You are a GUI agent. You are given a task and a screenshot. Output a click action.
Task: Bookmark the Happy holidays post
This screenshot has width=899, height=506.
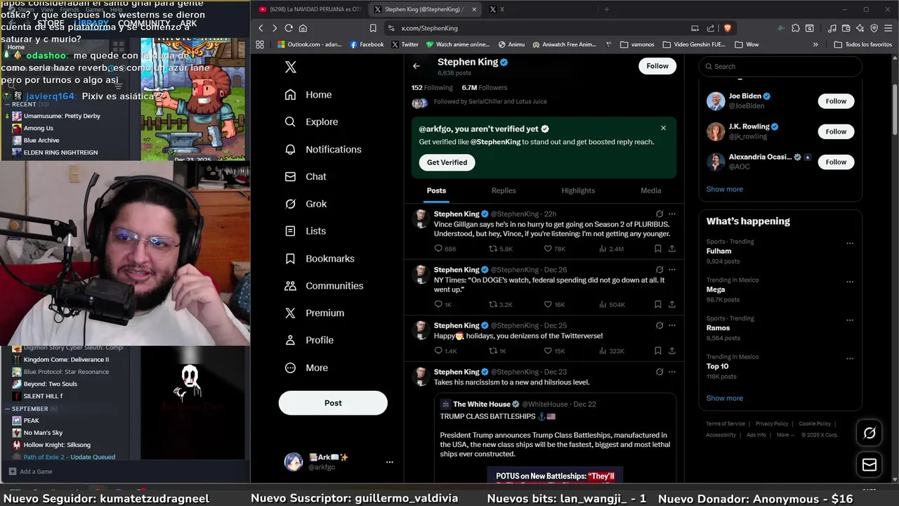point(657,351)
